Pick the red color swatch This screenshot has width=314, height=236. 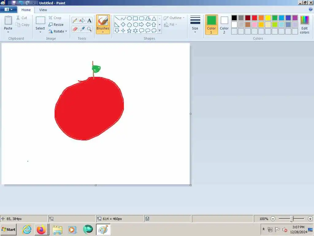pos(255,18)
